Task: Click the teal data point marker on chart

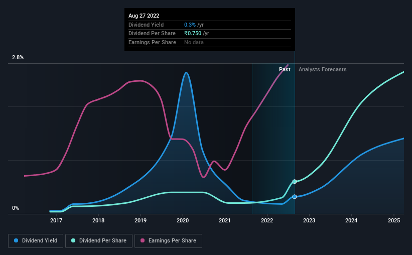Action: click(x=295, y=182)
